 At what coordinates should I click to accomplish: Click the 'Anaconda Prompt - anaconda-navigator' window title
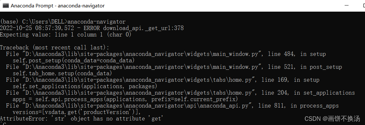pos(58,5)
